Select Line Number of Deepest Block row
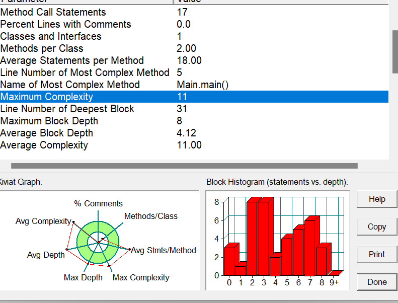Image resolution: width=398 pixels, height=303 pixels. (x=194, y=109)
